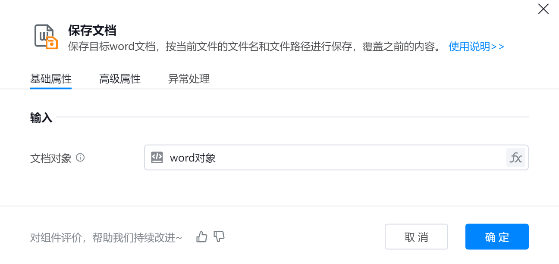Click the save Word document icon
Viewport: 559px width, 264px height.
(x=46, y=37)
